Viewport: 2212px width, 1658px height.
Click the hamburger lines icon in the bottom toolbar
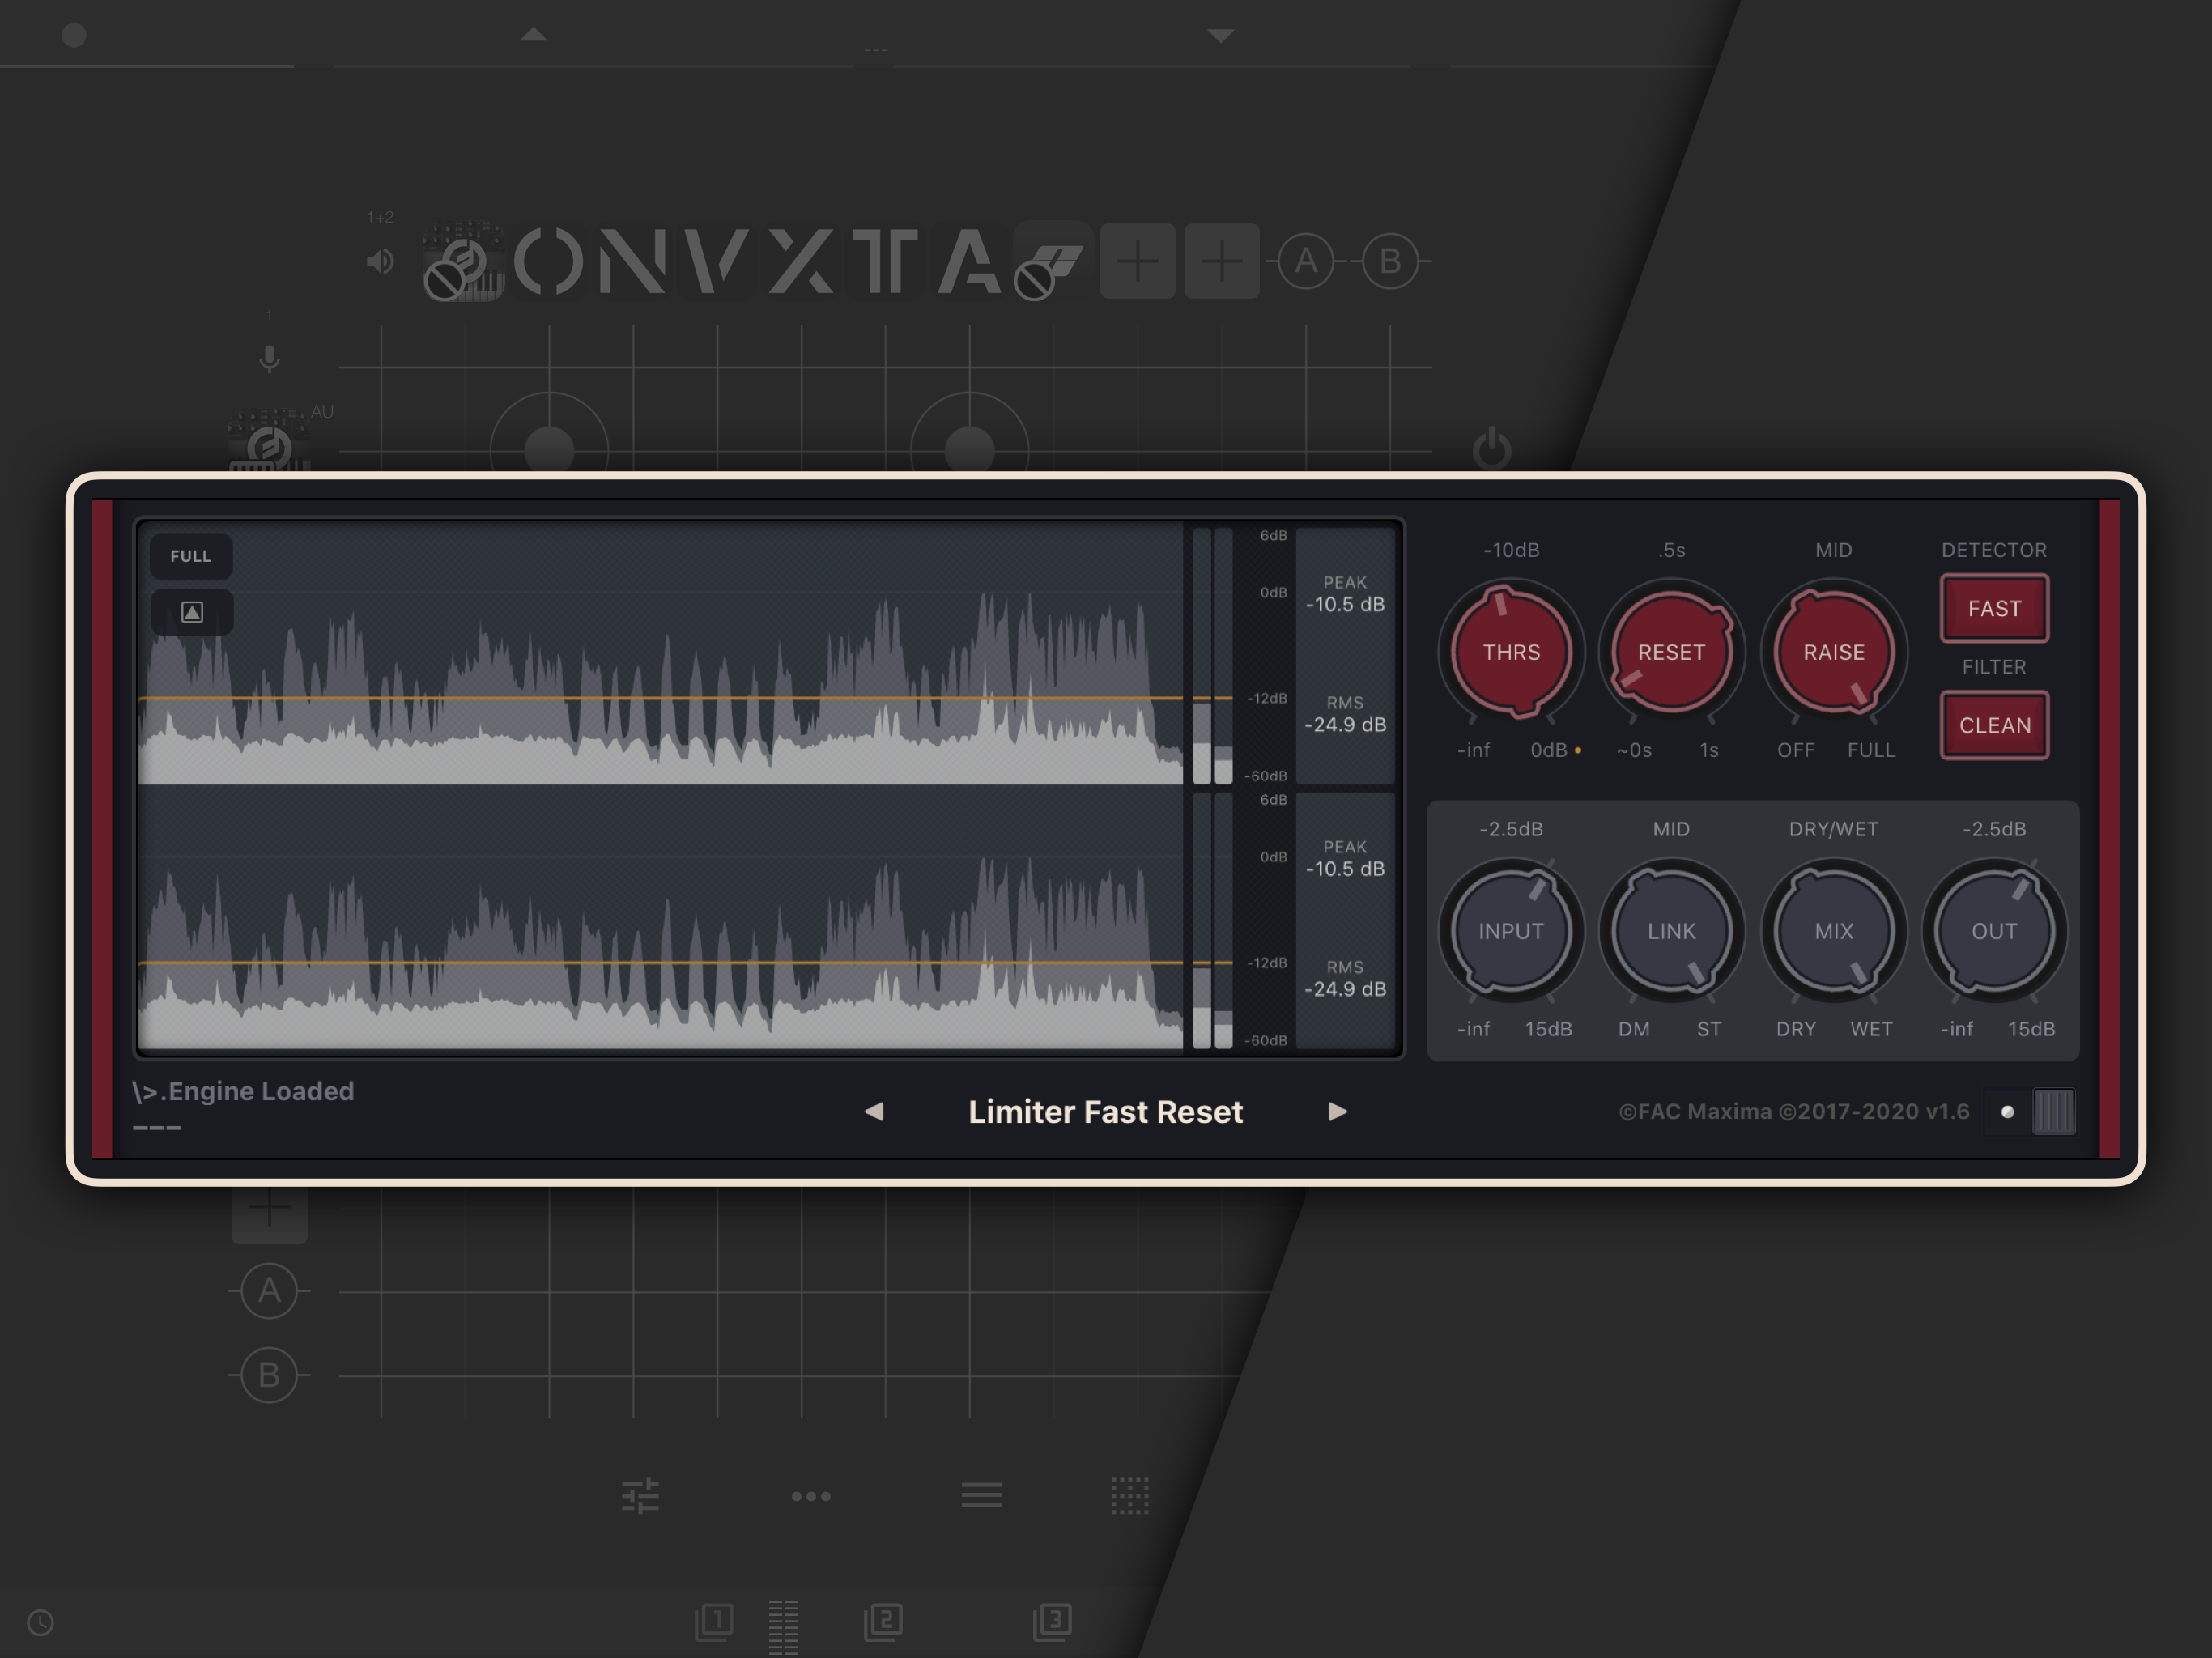(981, 1496)
